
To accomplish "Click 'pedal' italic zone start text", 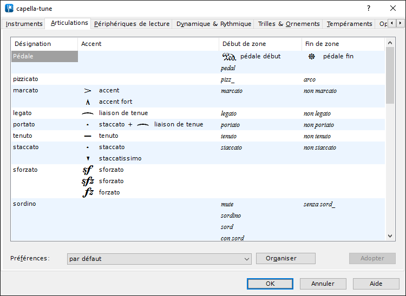I will pyautogui.click(x=228, y=68).
